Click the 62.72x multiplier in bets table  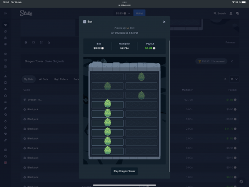pos(188,100)
